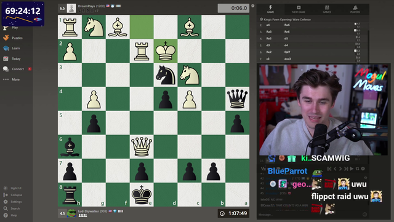This screenshot has width=394, height=222.
Task: Select the black king on e8
Action: pyautogui.click(x=142, y=194)
